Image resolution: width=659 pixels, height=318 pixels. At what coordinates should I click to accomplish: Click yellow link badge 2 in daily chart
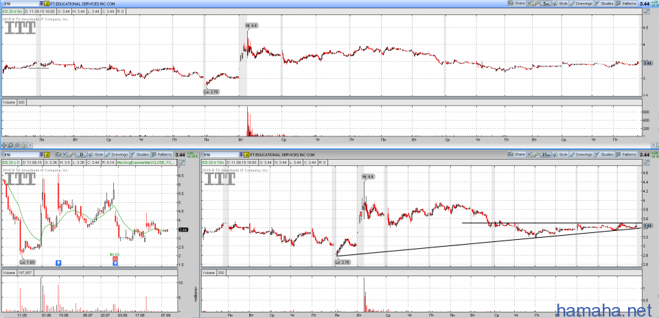(x=47, y=155)
